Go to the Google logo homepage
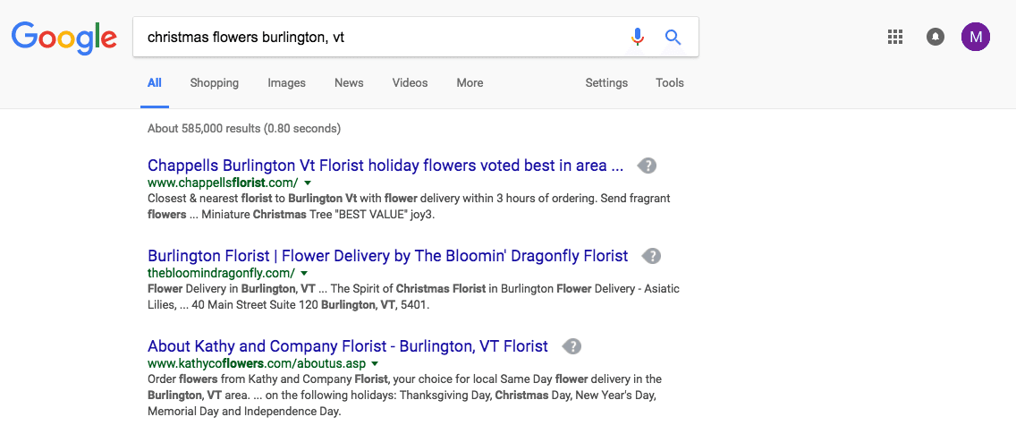Viewport: 1016px width, 434px height. 64,37
